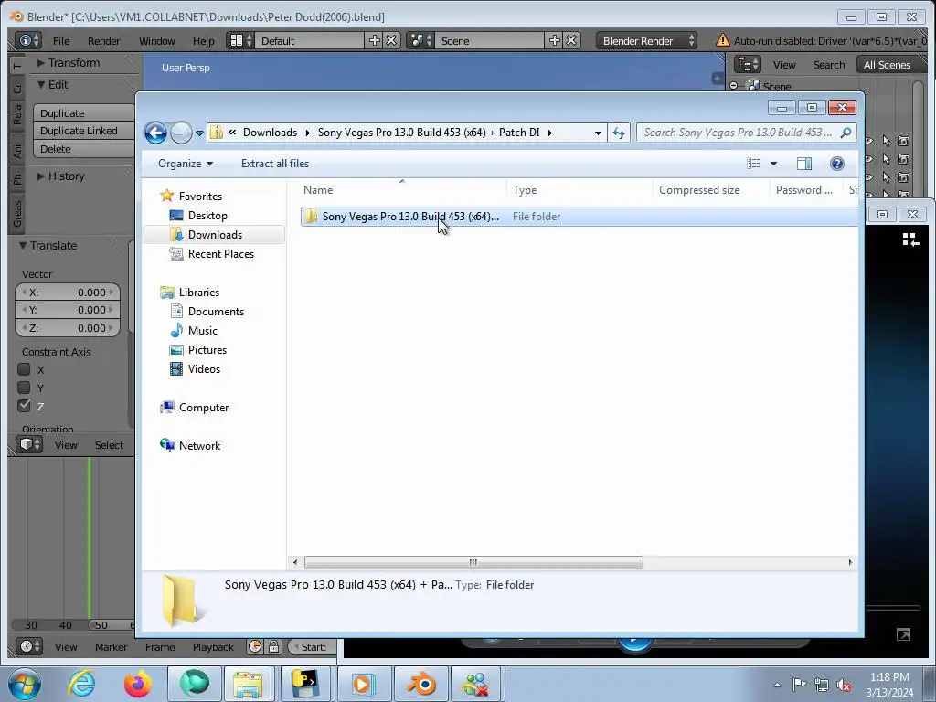This screenshot has width=936, height=702.
Task: Open Windows Media Player taskbar icon
Action: (364, 684)
